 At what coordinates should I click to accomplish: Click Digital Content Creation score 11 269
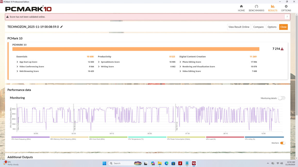click(253, 57)
